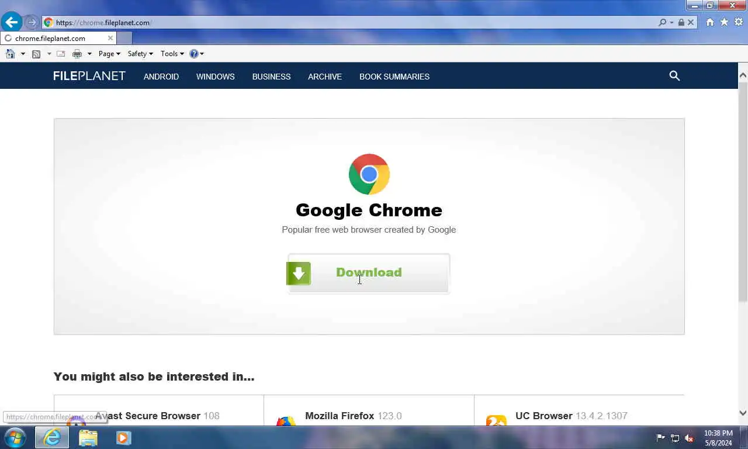This screenshot has height=449, width=748.
Task: Go back with the browser Back arrow
Action: (x=11, y=22)
